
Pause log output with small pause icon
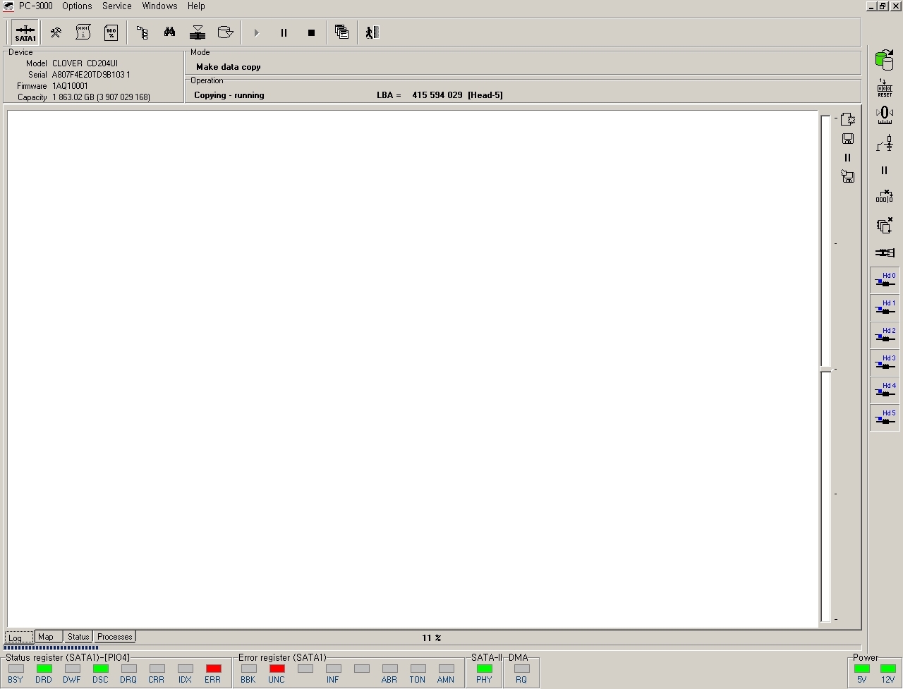coord(848,158)
